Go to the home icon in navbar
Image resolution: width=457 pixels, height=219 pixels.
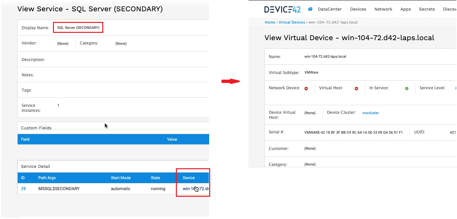310,9
